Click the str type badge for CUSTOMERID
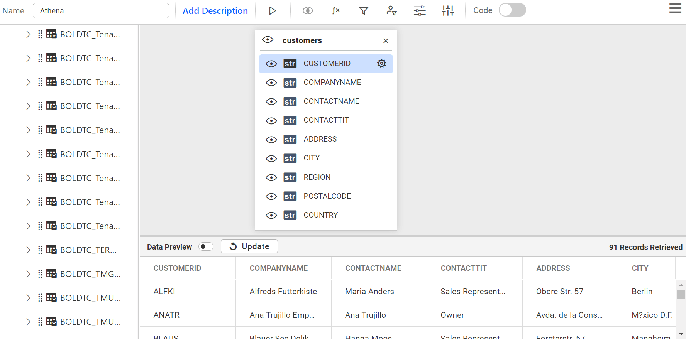 pos(290,64)
